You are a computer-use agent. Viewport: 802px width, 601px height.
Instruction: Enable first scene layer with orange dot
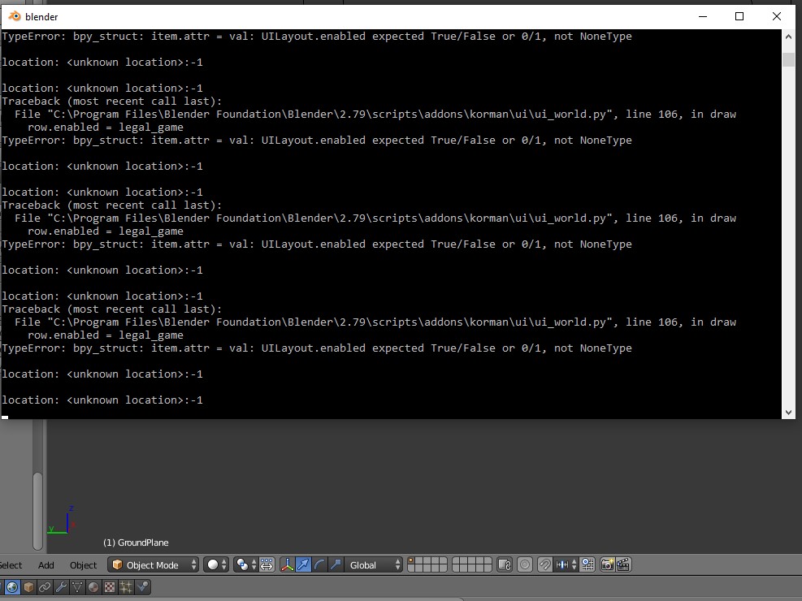[x=411, y=561]
